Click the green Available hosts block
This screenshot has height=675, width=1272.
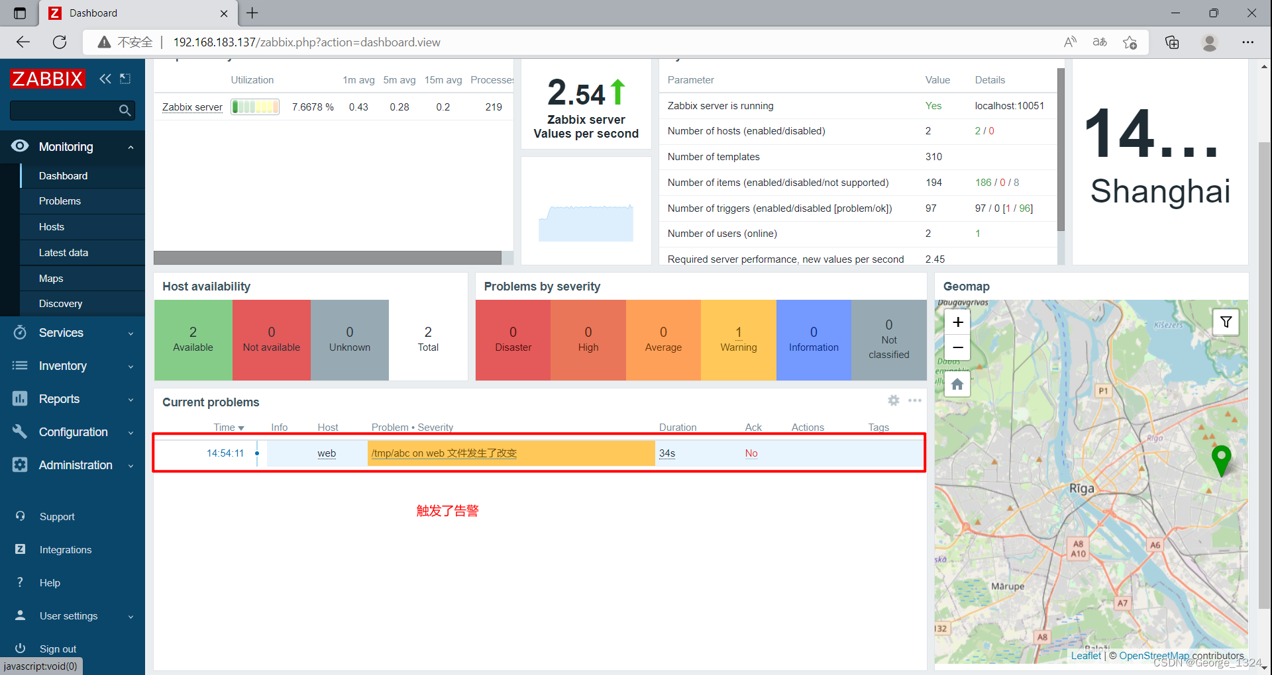pos(193,340)
